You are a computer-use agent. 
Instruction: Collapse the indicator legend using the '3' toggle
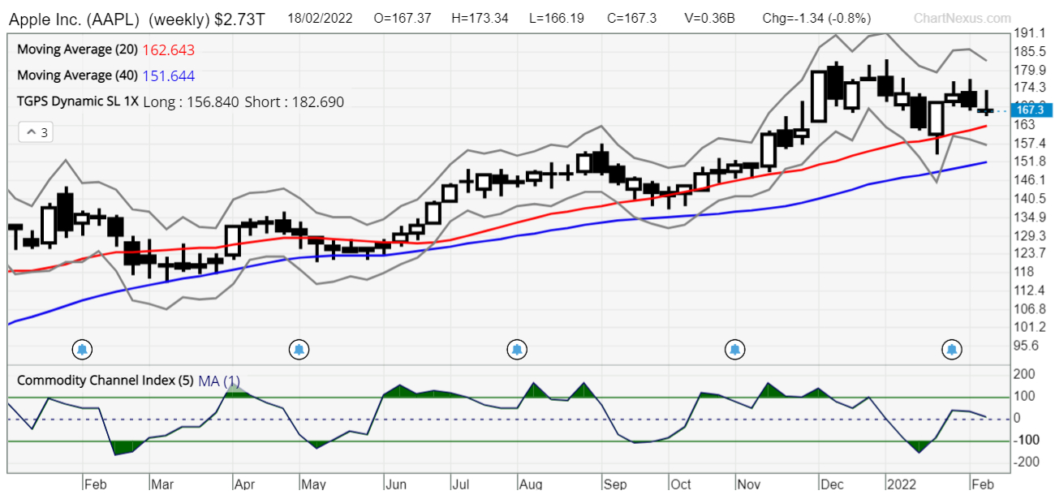click(x=35, y=132)
